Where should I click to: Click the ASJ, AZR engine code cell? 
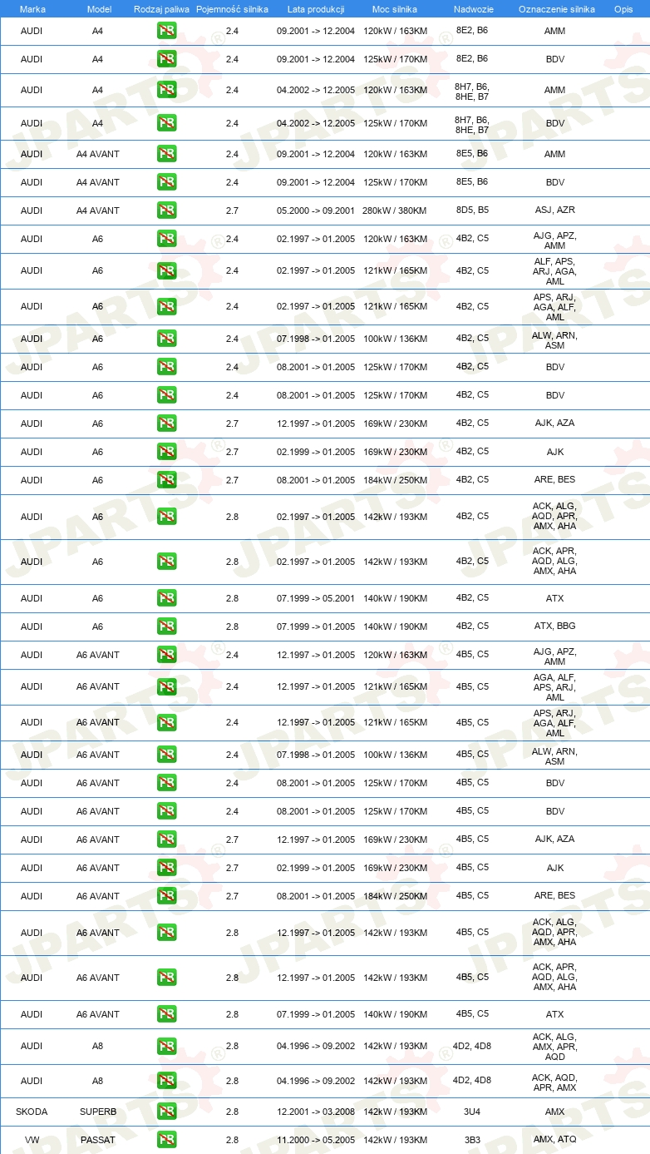tap(555, 210)
